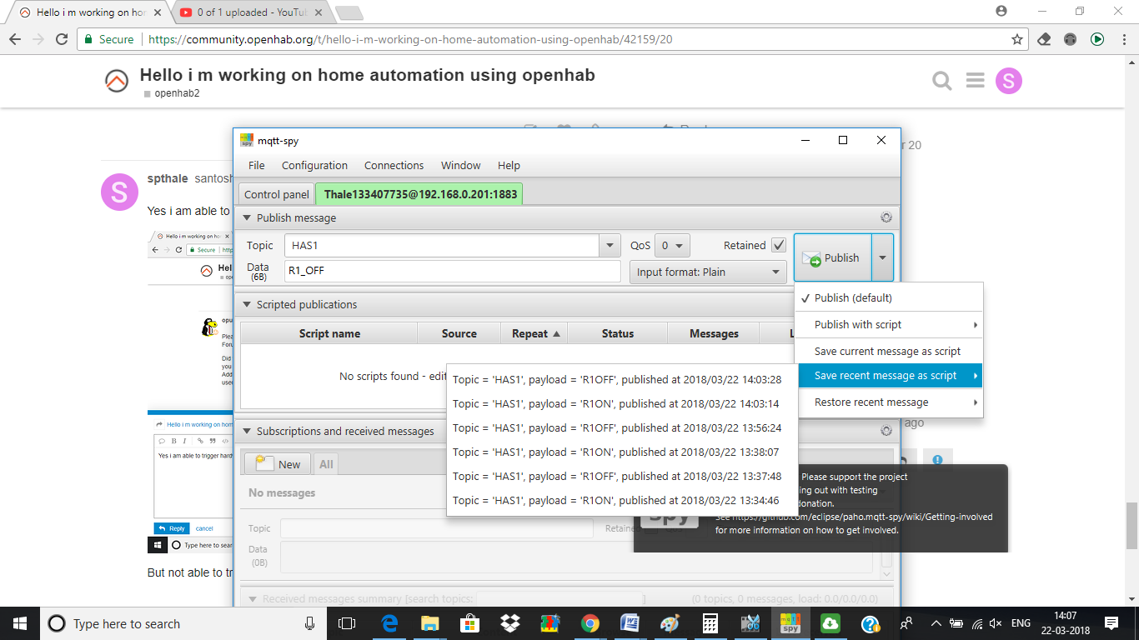The height and width of the screenshot is (640, 1139).
Task: Open the forum hamburger menu icon
Action: tap(976, 81)
